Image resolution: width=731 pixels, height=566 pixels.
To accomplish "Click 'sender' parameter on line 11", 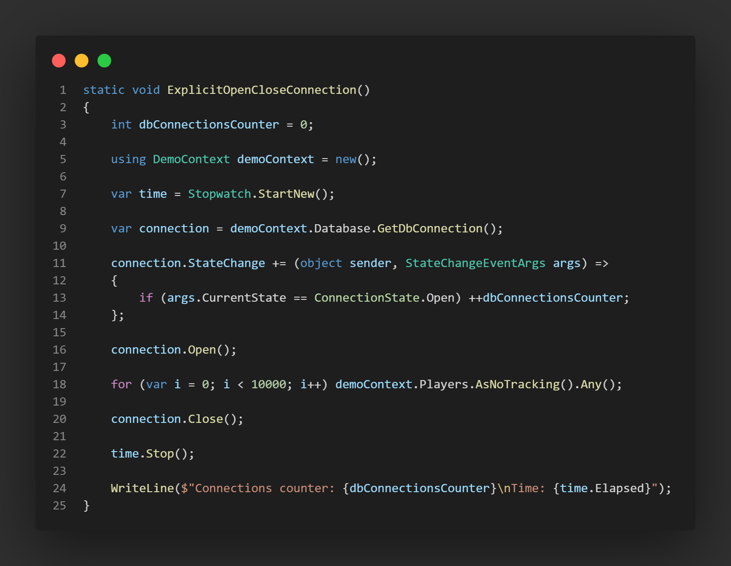I will coord(371,263).
